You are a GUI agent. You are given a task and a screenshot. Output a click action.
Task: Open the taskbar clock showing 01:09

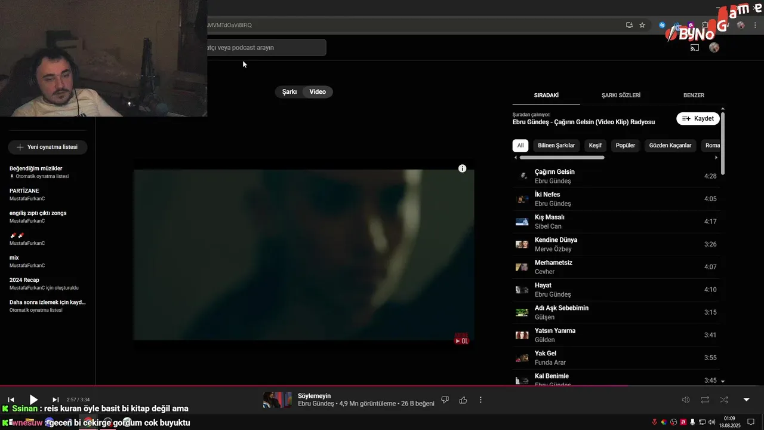(x=729, y=422)
